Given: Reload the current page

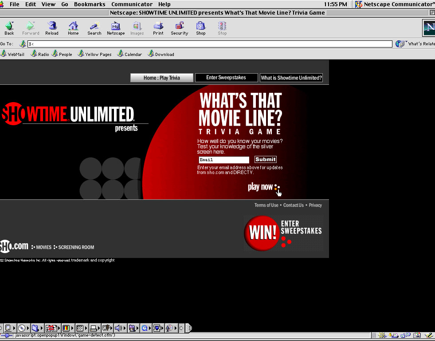Looking at the screenshot, I should [x=52, y=28].
